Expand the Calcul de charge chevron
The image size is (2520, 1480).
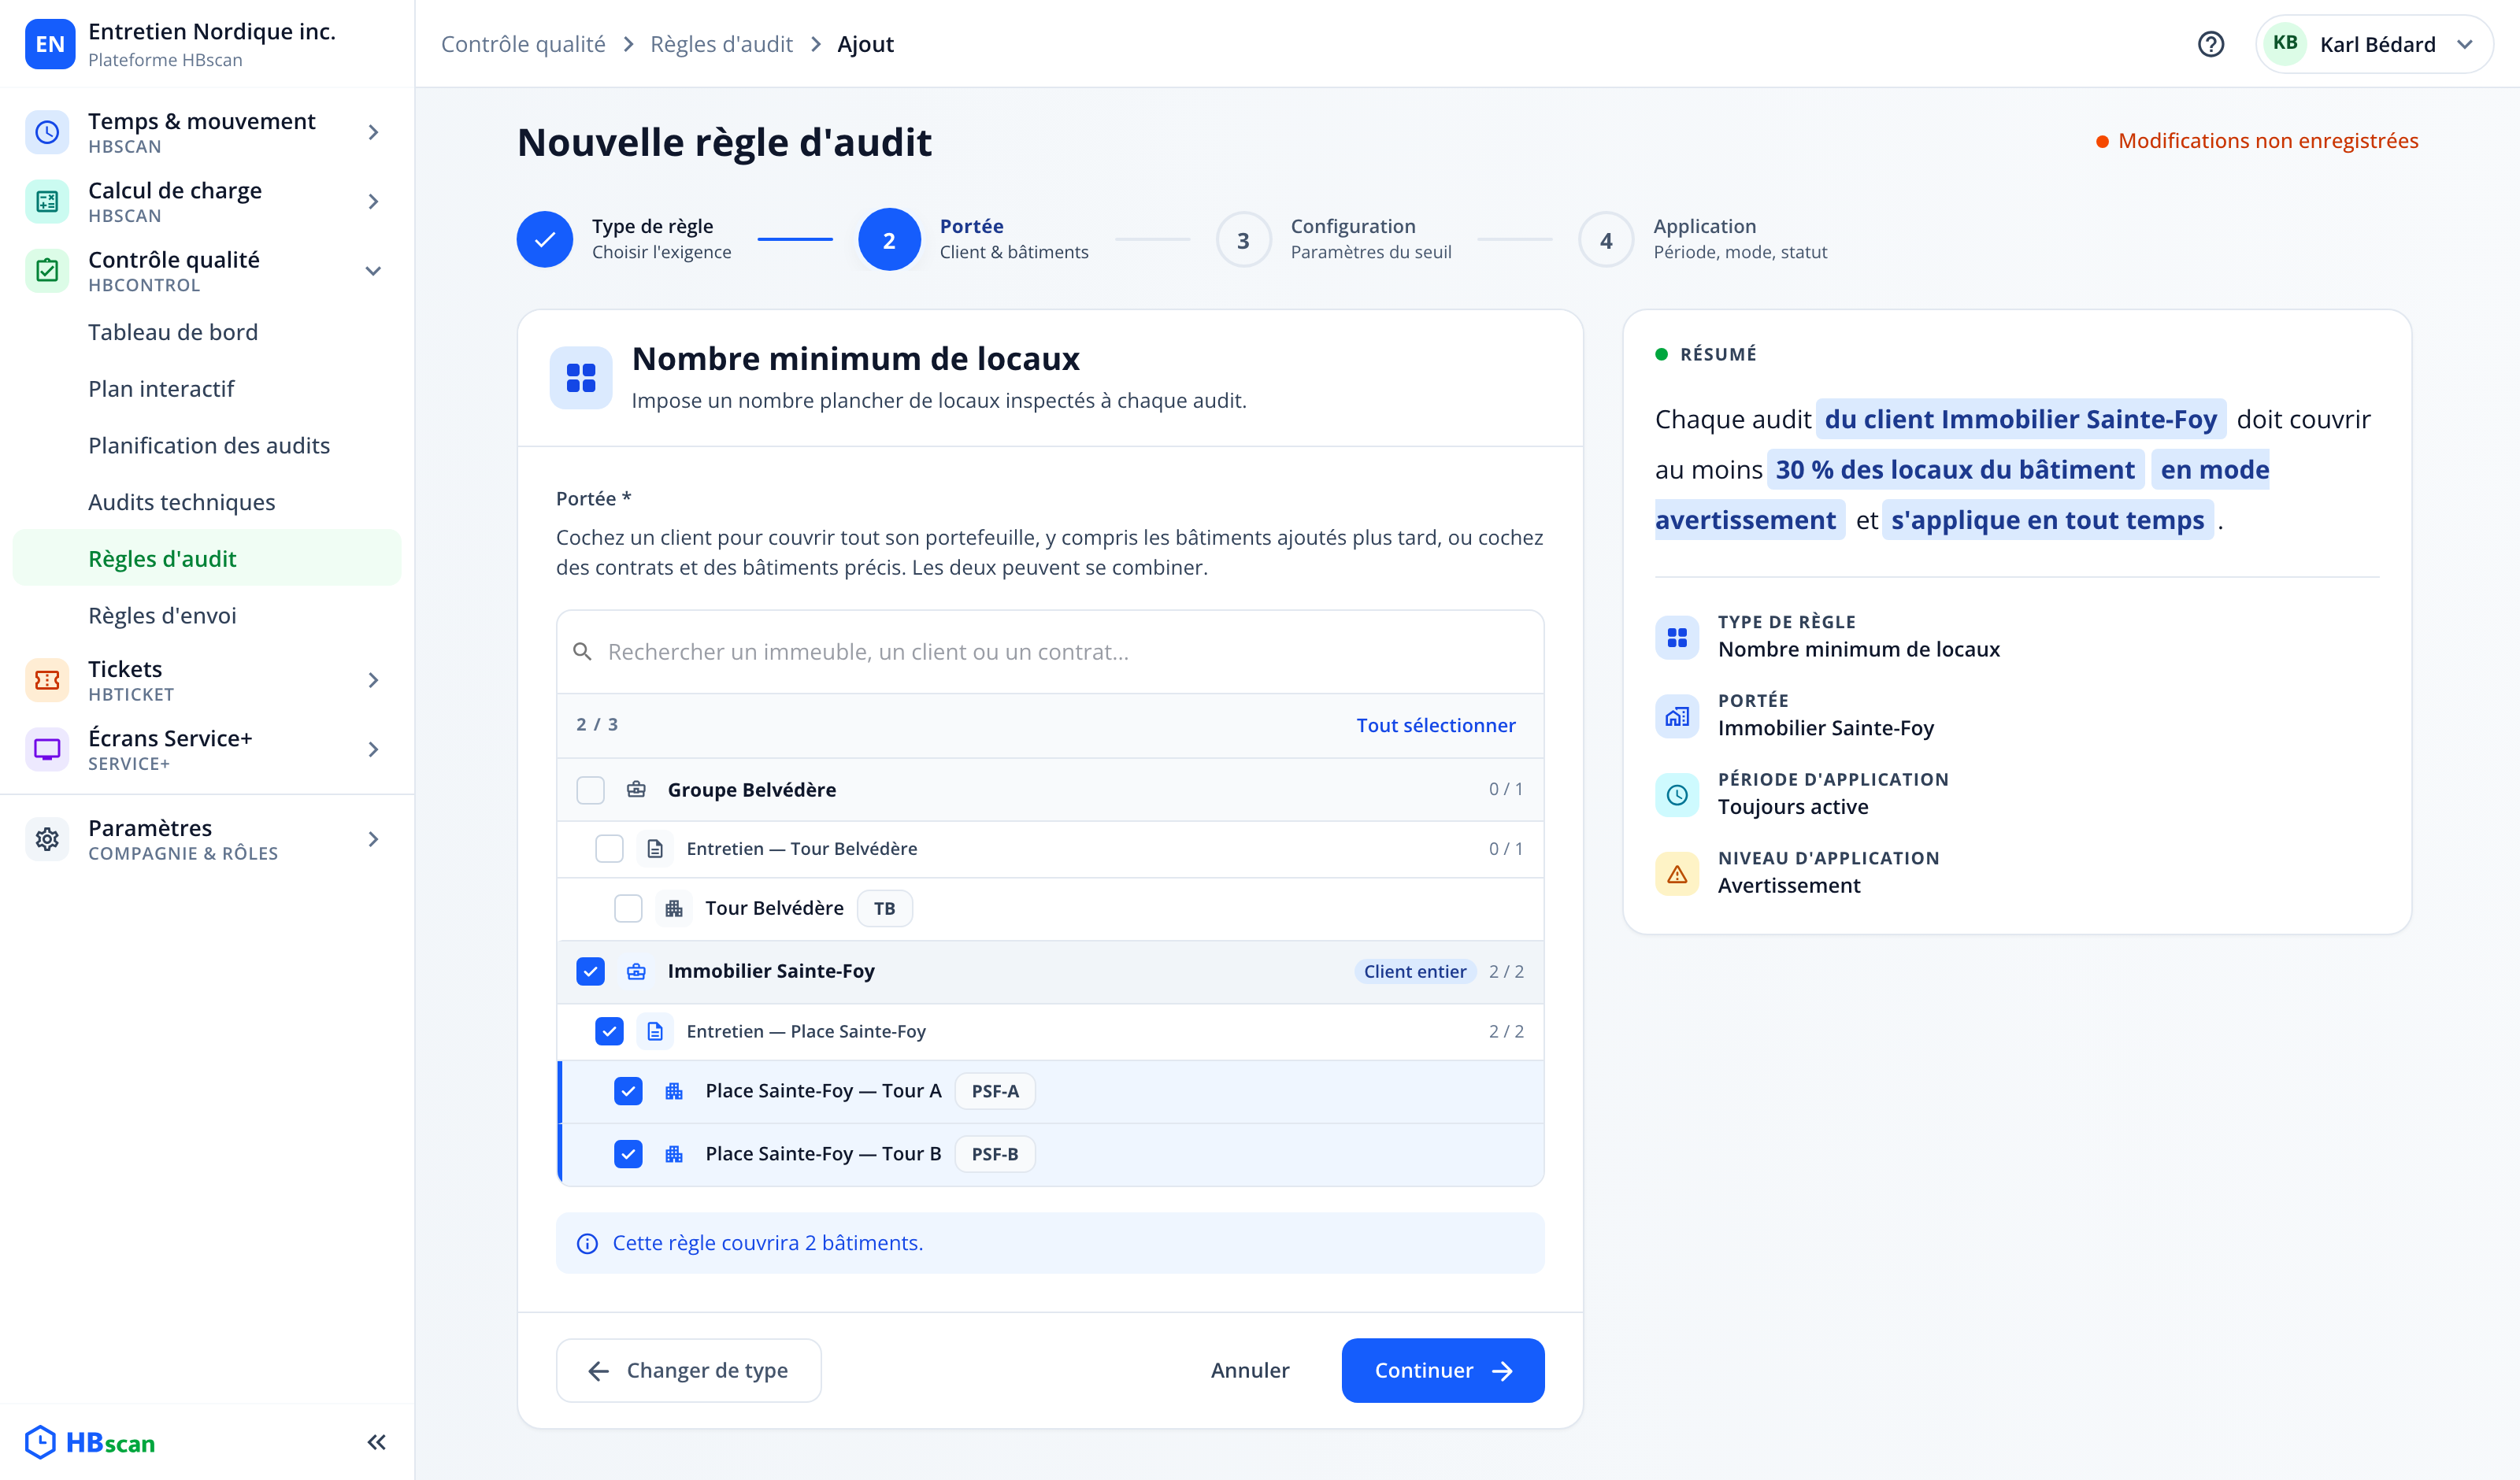pyautogui.click(x=373, y=201)
